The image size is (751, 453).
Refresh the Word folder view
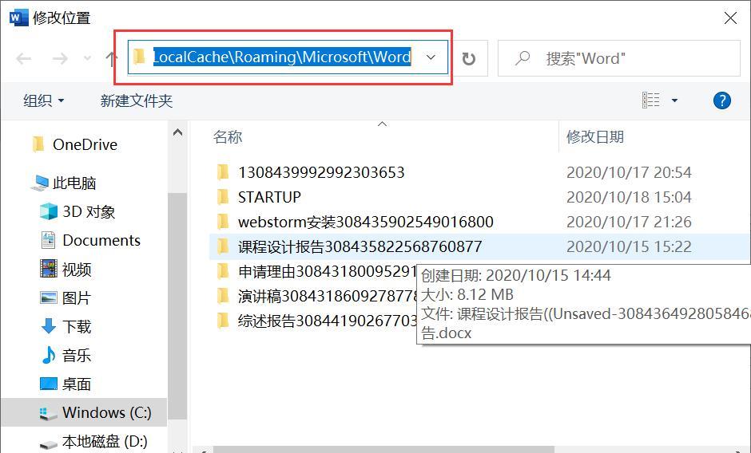pos(469,59)
